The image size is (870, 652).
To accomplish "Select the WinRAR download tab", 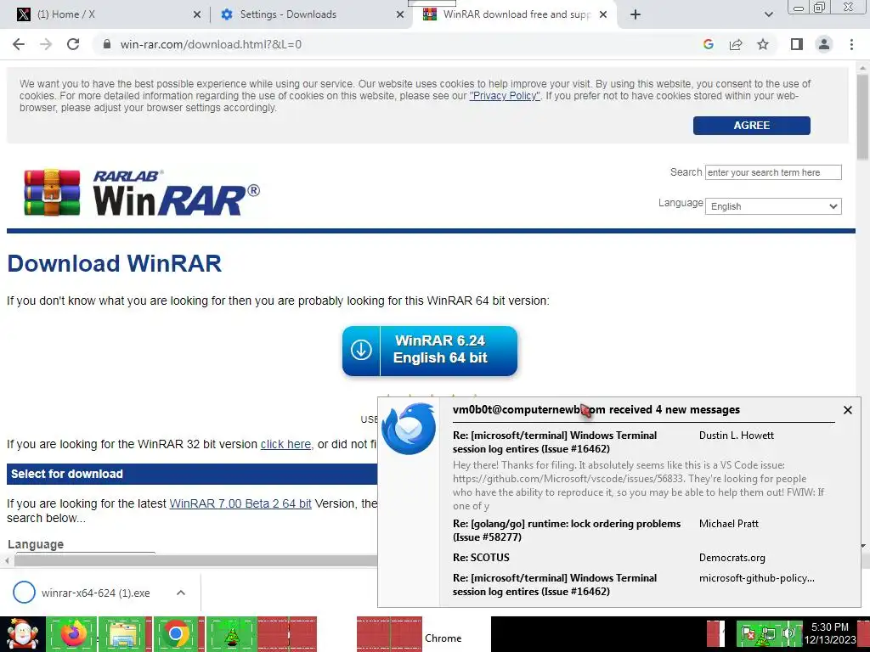I will pos(517,14).
